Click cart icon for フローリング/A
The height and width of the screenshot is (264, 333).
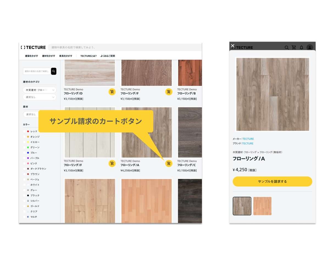pos(169,164)
